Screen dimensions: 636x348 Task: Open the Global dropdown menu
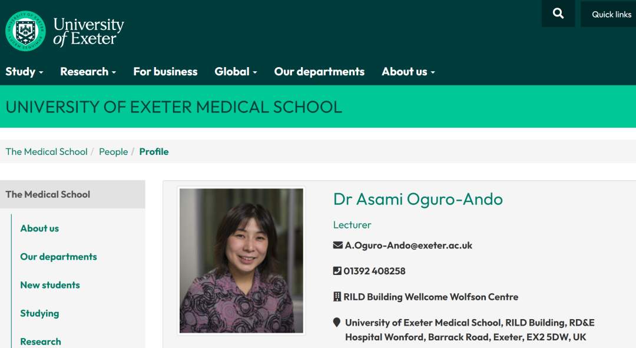(x=236, y=72)
